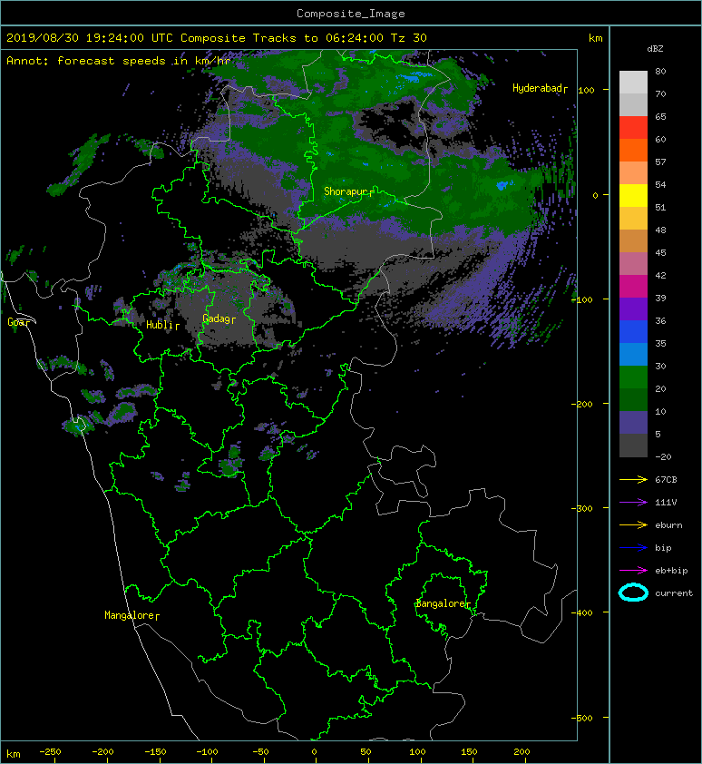702x764 pixels.
Task: Click the 0 horizontal axis tick label
Action: (x=314, y=752)
